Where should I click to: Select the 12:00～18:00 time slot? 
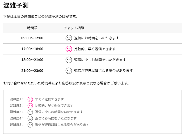pyautogui.click(x=32, y=49)
